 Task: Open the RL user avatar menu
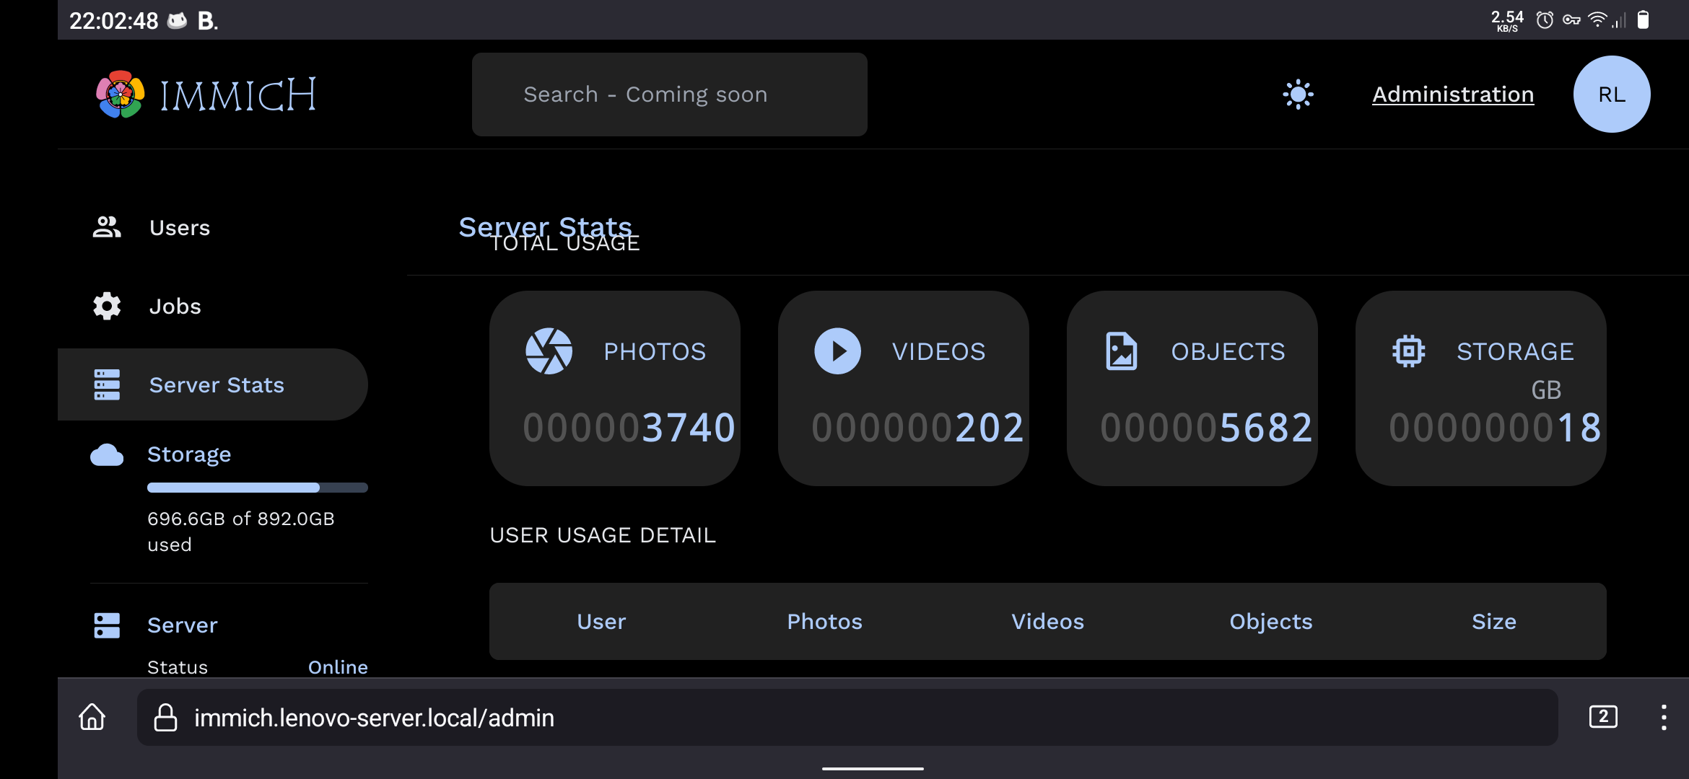(x=1611, y=94)
